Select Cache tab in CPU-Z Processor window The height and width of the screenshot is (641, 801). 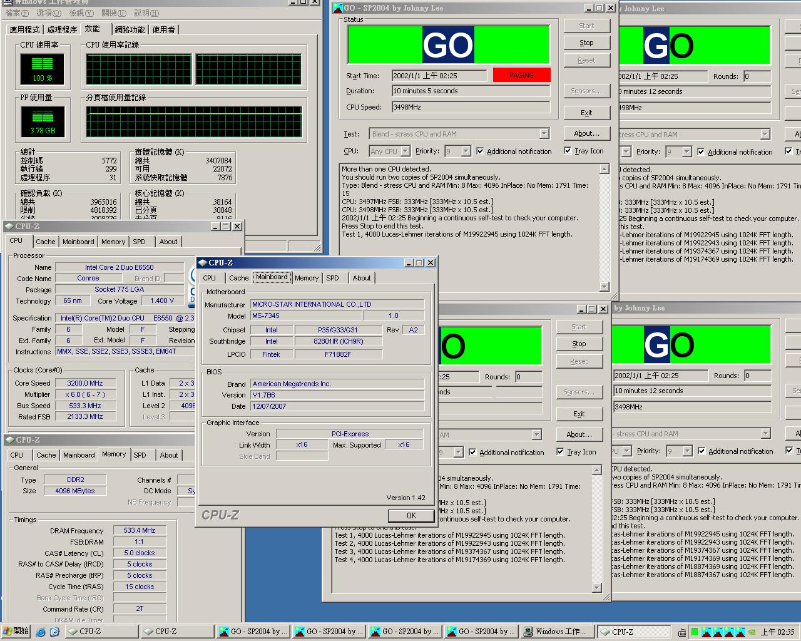[x=45, y=242]
